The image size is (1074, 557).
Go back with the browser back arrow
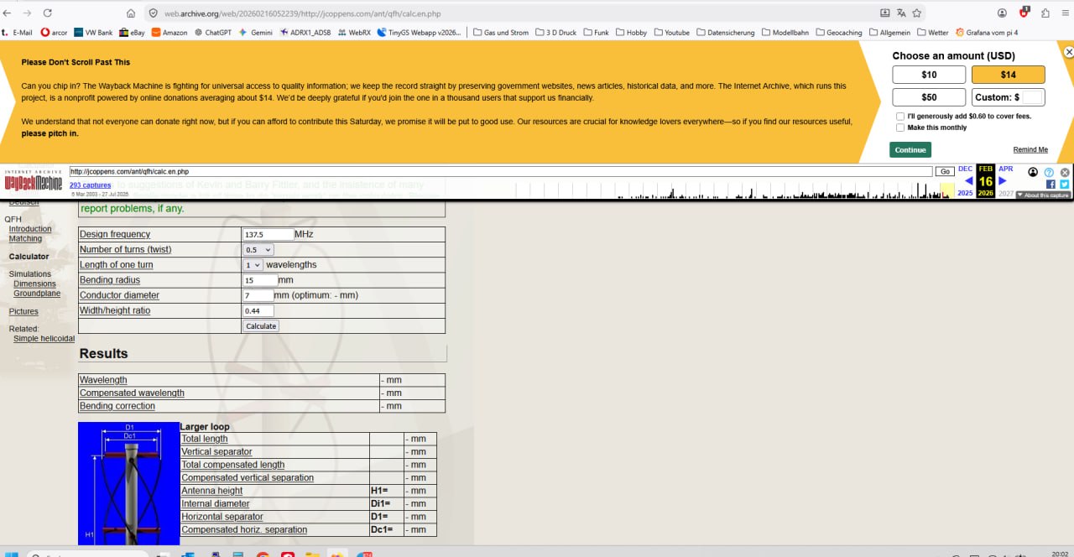[8, 13]
